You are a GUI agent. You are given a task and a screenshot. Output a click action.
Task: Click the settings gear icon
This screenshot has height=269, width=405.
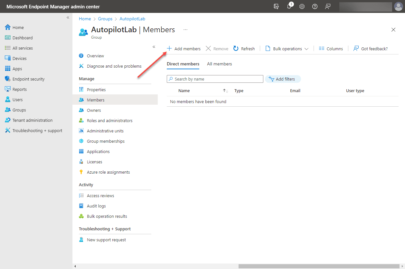302,6
